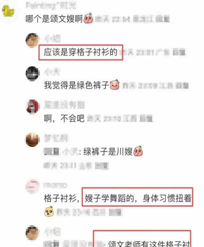Tap the bottom commenter's avatar

33,233
